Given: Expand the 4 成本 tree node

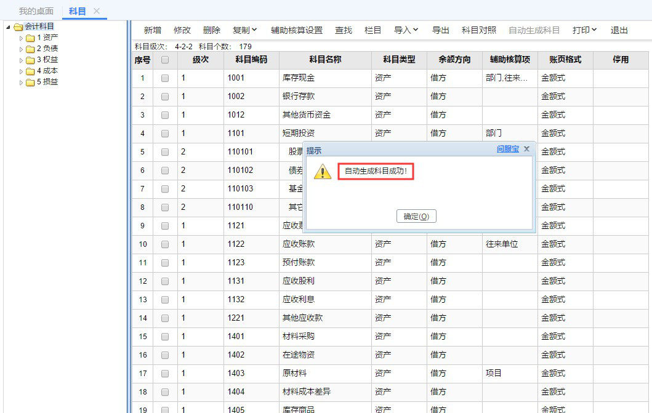Looking at the screenshot, I should click(21, 71).
